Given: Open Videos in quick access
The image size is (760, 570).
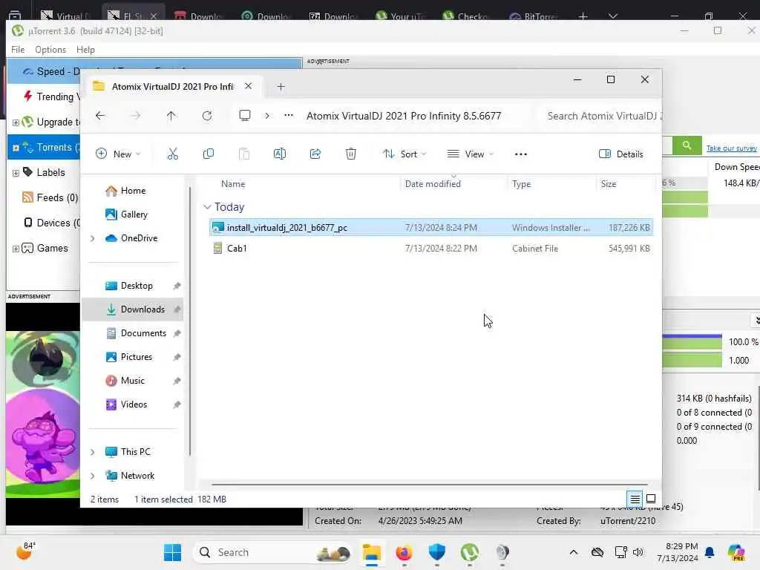Looking at the screenshot, I should (x=134, y=404).
